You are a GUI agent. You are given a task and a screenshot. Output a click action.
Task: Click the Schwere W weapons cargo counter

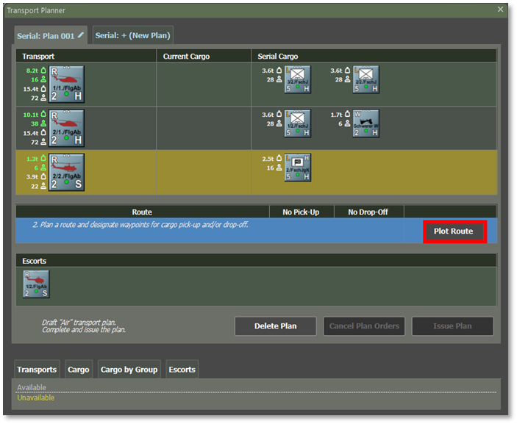366,124
